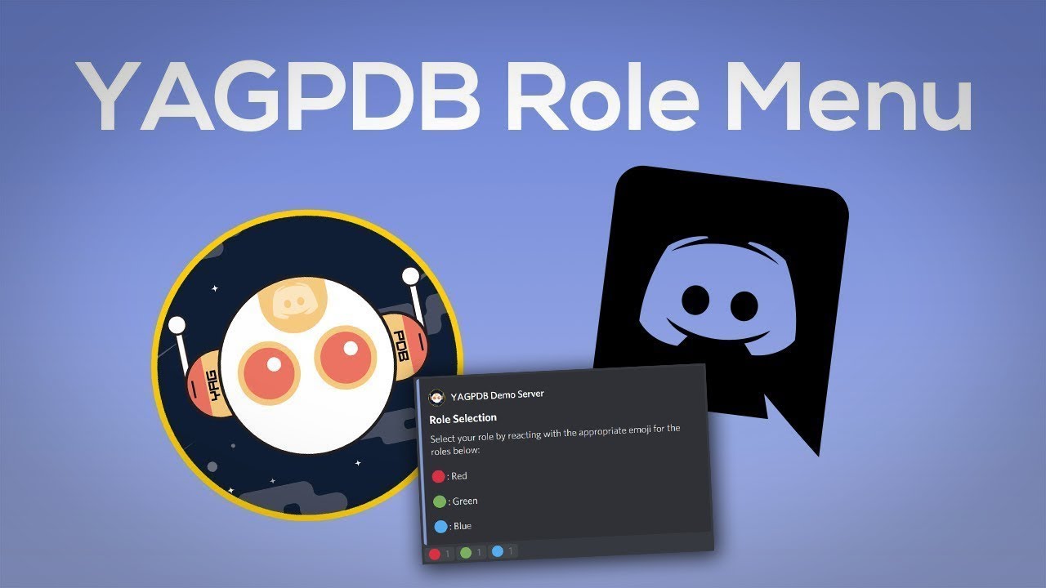The image size is (1046, 588).
Task: Click the Role Selection embed title
Action: pos(463,418)
